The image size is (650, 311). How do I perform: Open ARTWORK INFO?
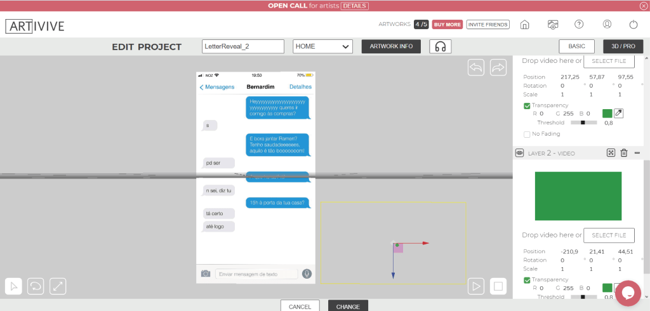pos(392,46)
